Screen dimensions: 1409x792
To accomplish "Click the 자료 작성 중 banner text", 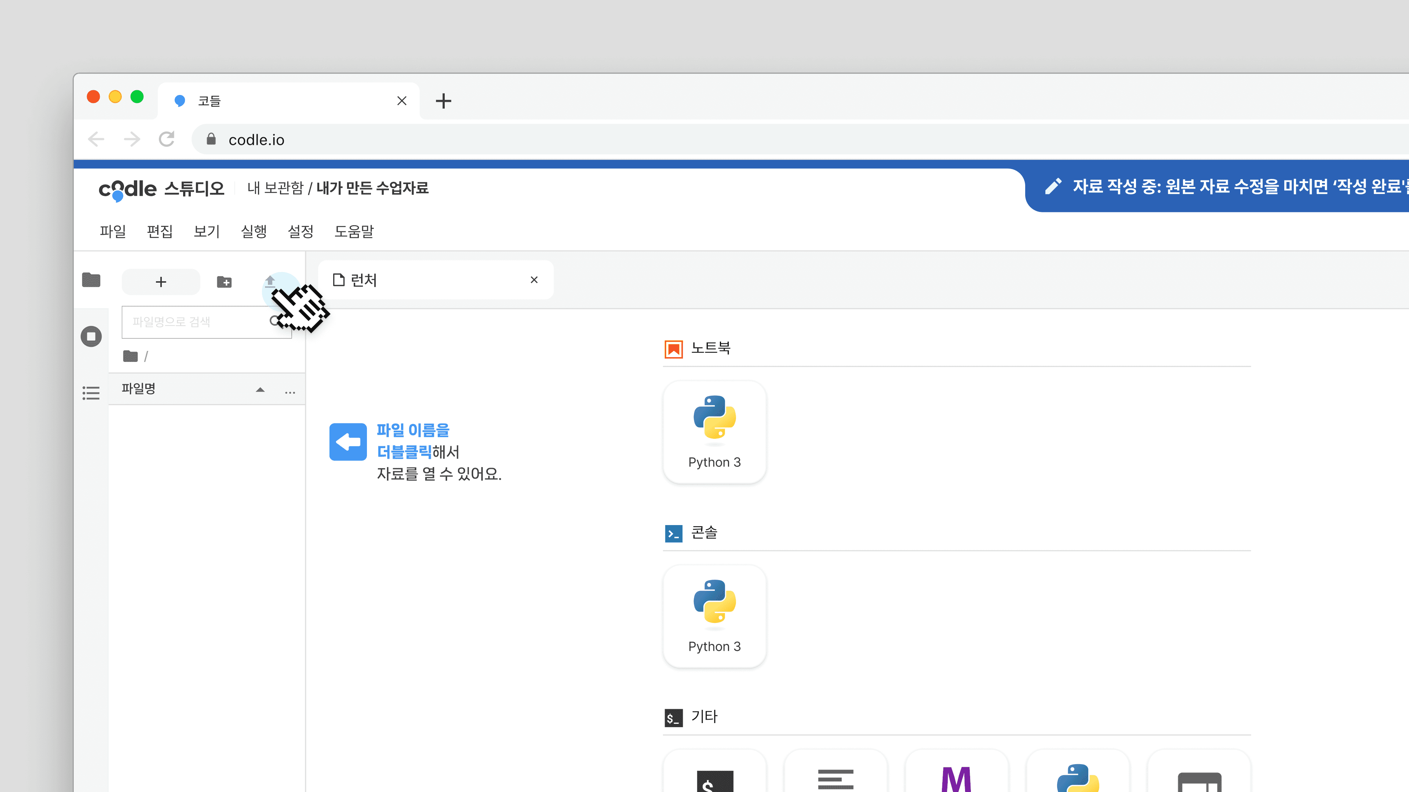I will click(1241, 186).
